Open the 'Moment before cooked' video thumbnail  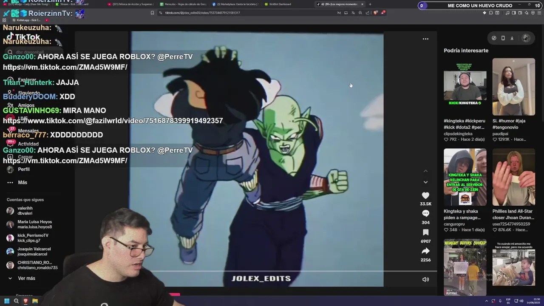coord(465,267)
